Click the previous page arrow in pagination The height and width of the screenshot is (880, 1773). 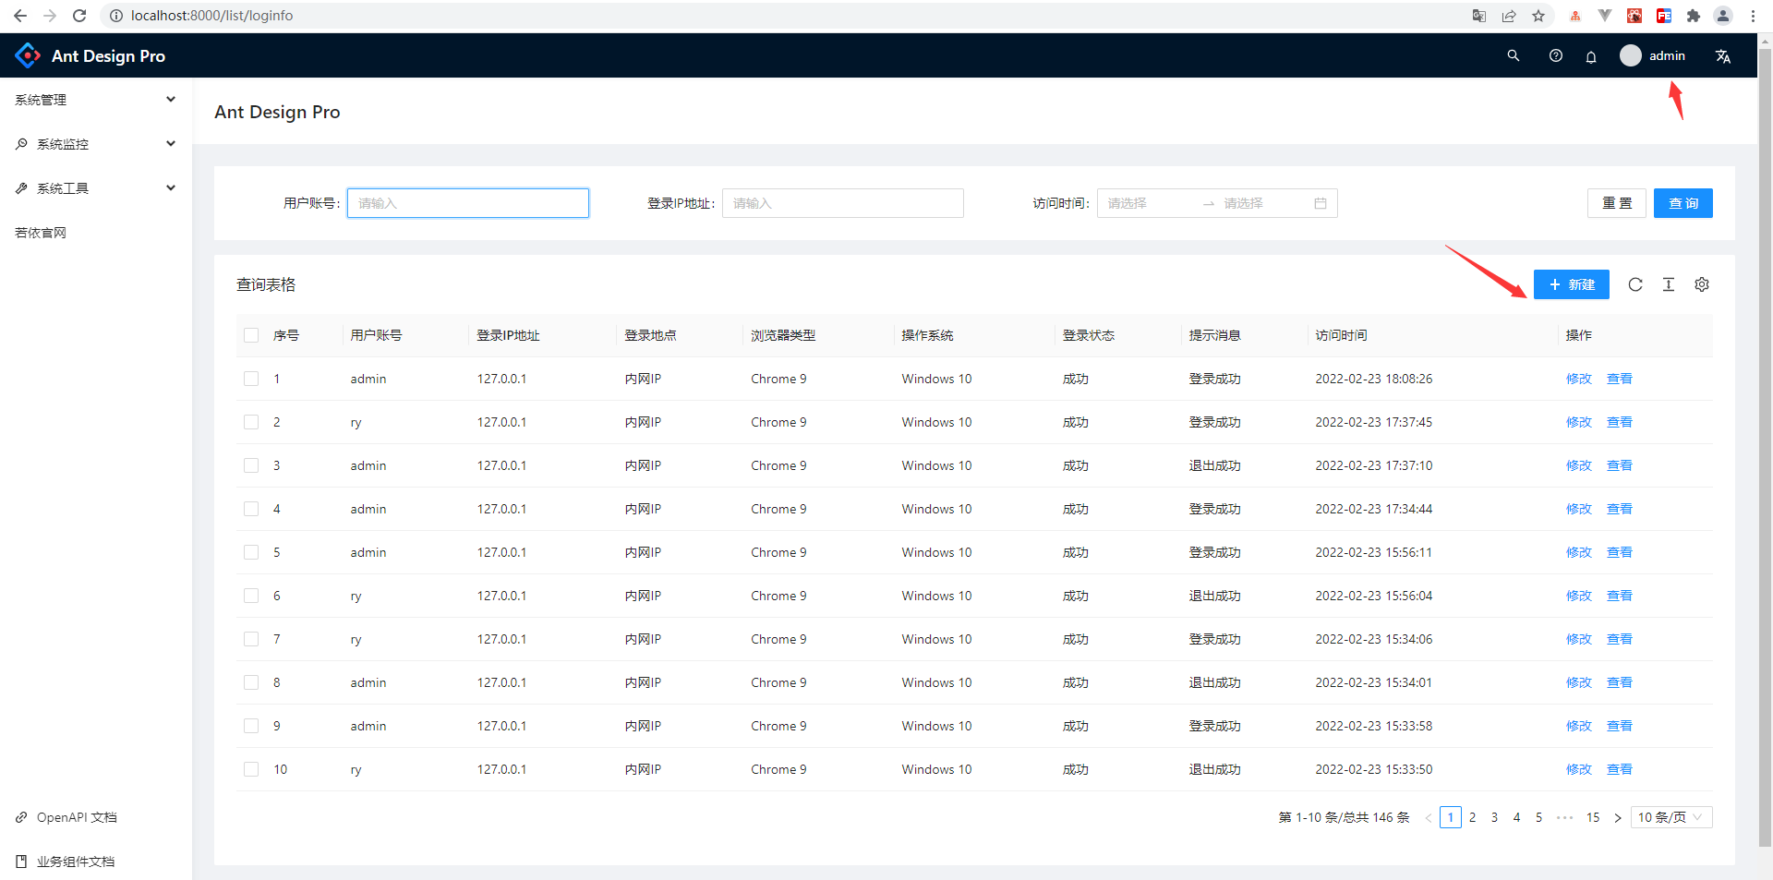[x=1429, y=818]
